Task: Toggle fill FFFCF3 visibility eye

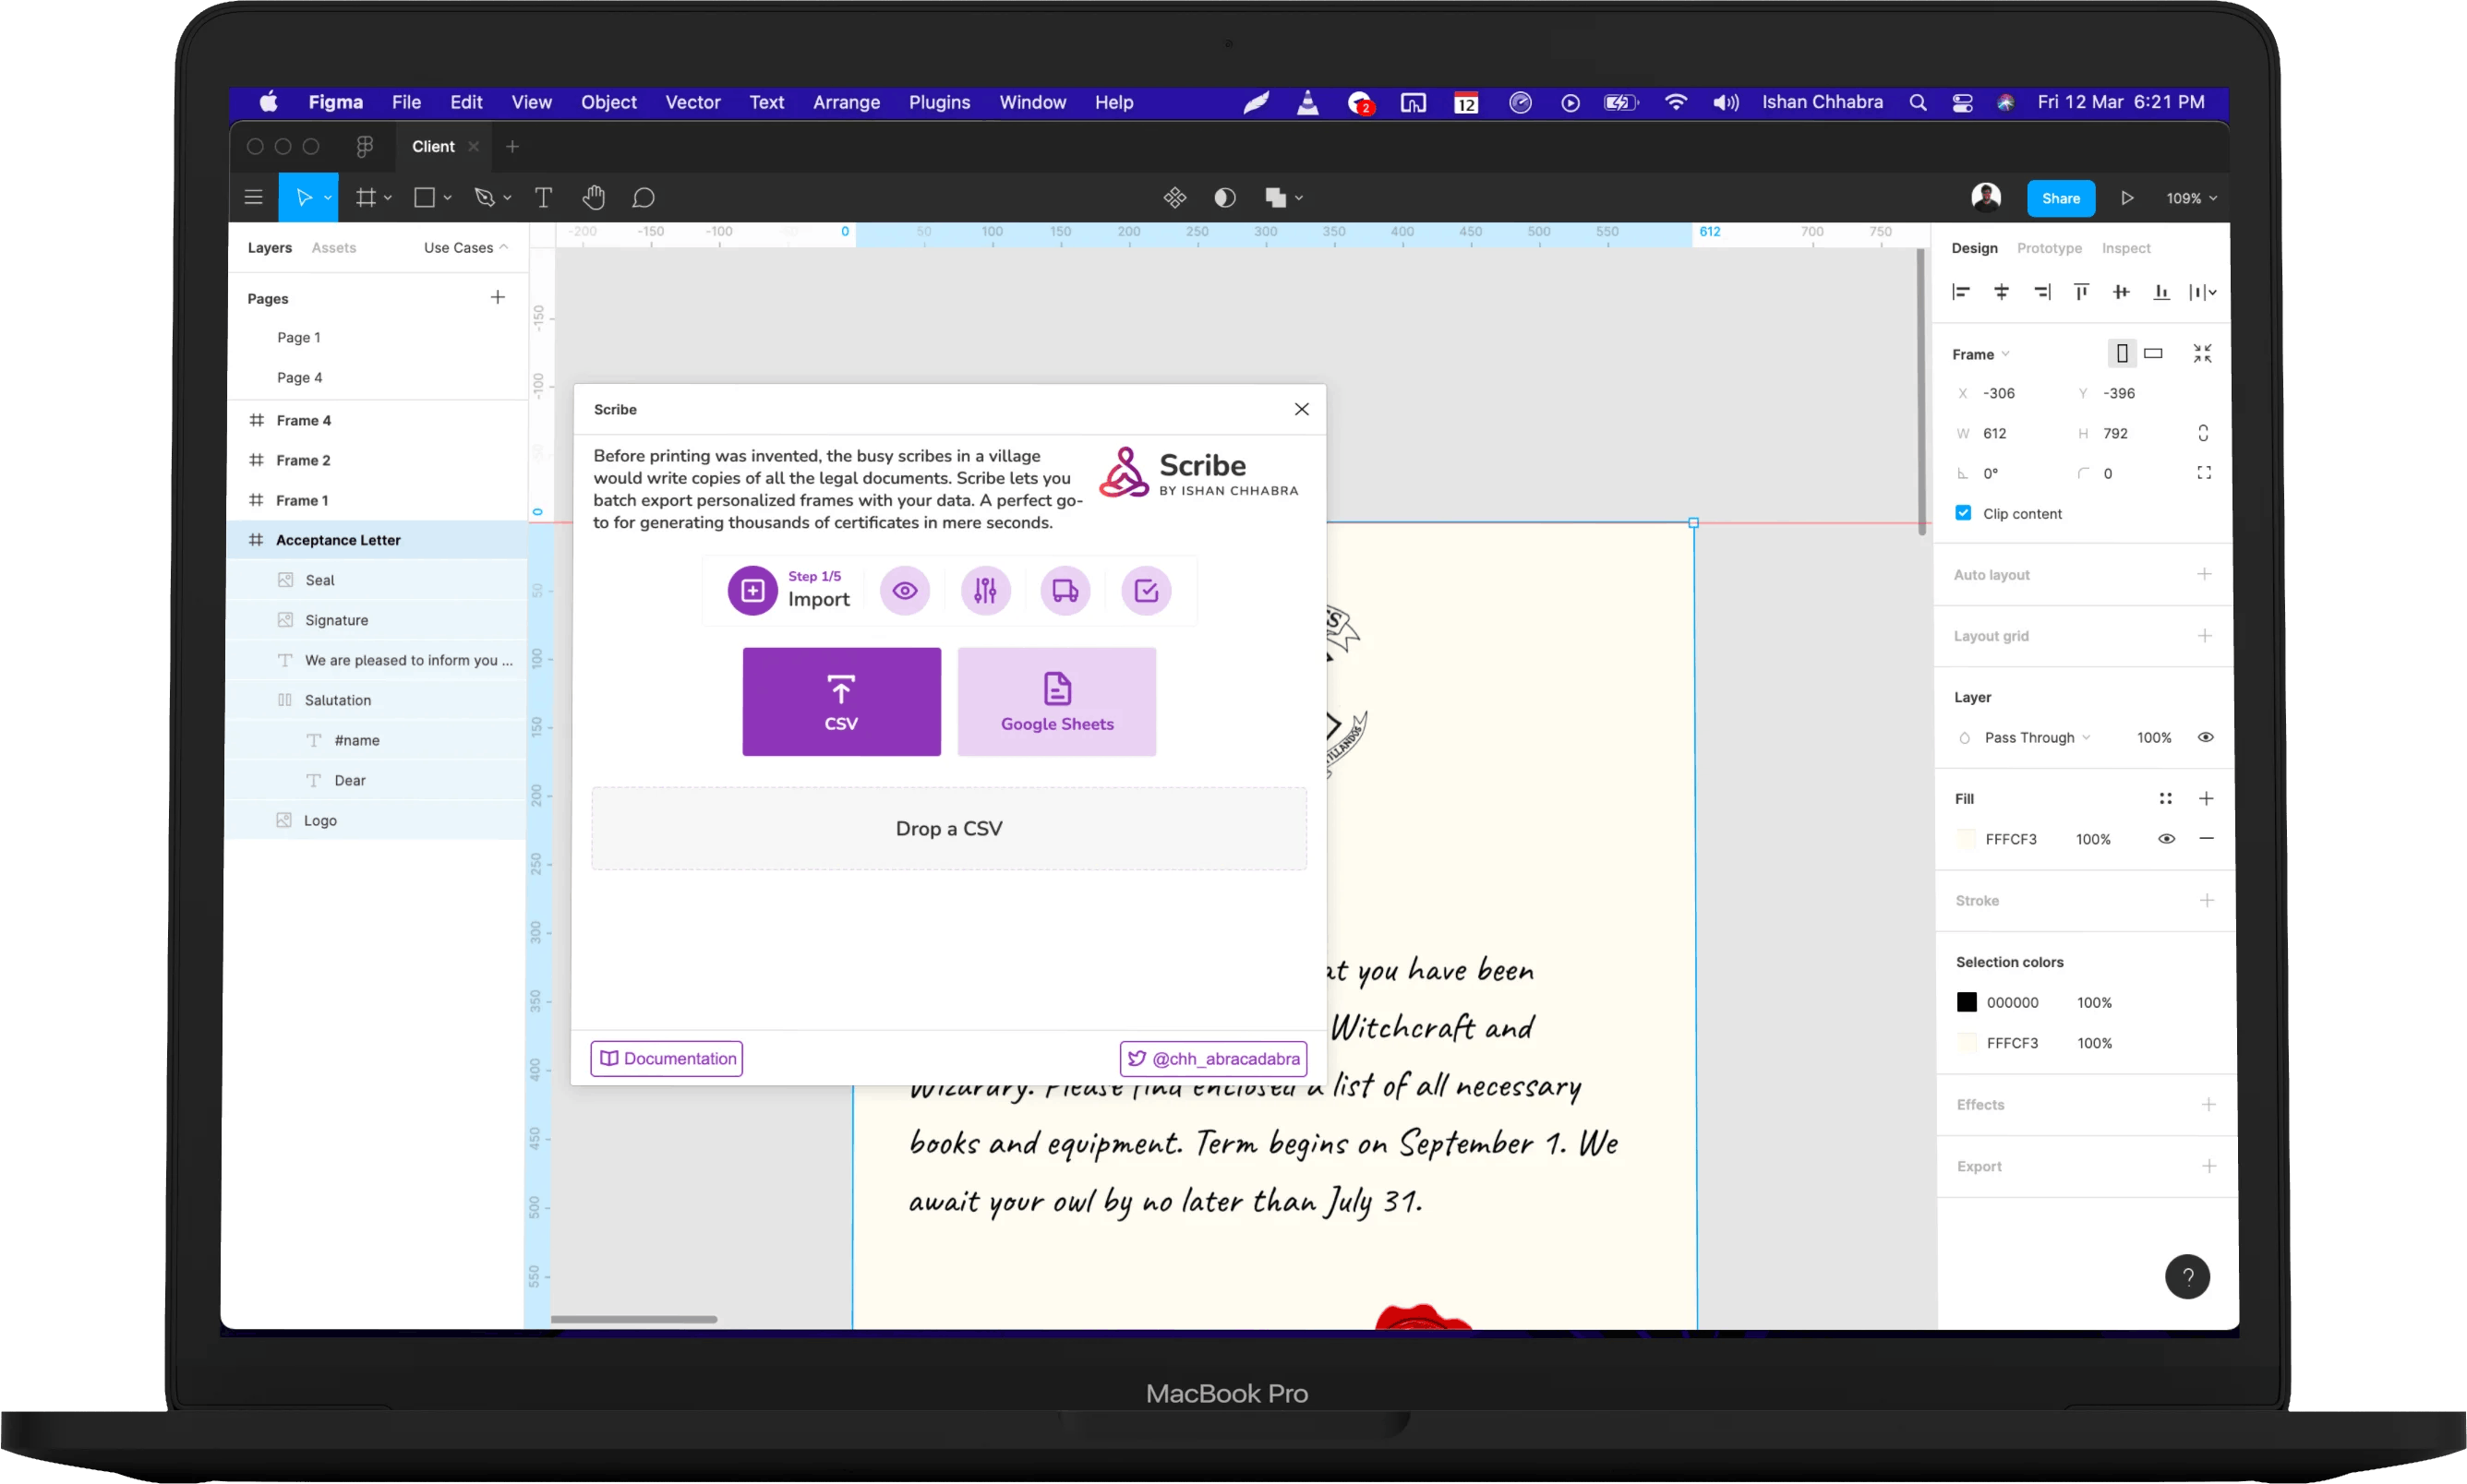Action: coord(2166,839)
